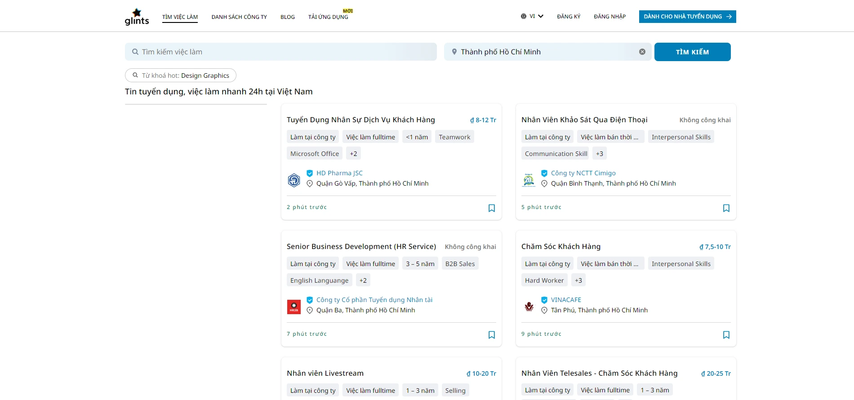Open Công ty Cổ phần Tuyển dụng Nhân tài link

click(374, 300)
